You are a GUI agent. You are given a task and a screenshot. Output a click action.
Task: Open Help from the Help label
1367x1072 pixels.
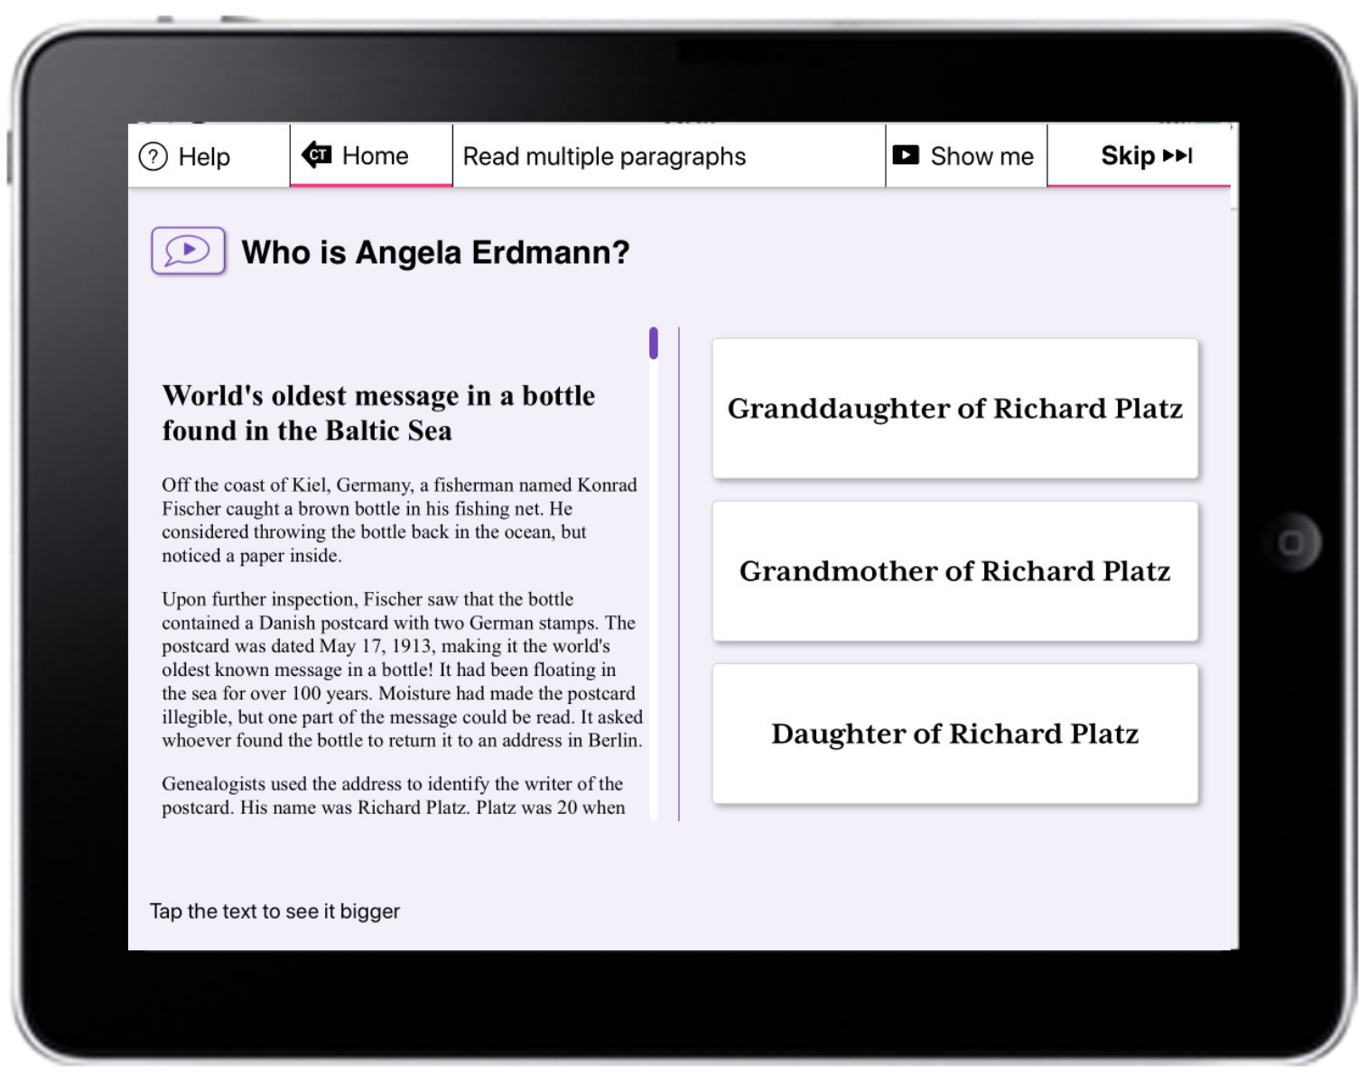(204, 157)
